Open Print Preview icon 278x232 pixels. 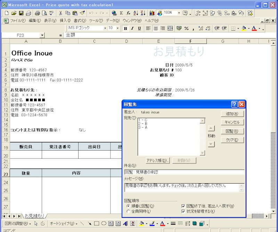point(44,13)
